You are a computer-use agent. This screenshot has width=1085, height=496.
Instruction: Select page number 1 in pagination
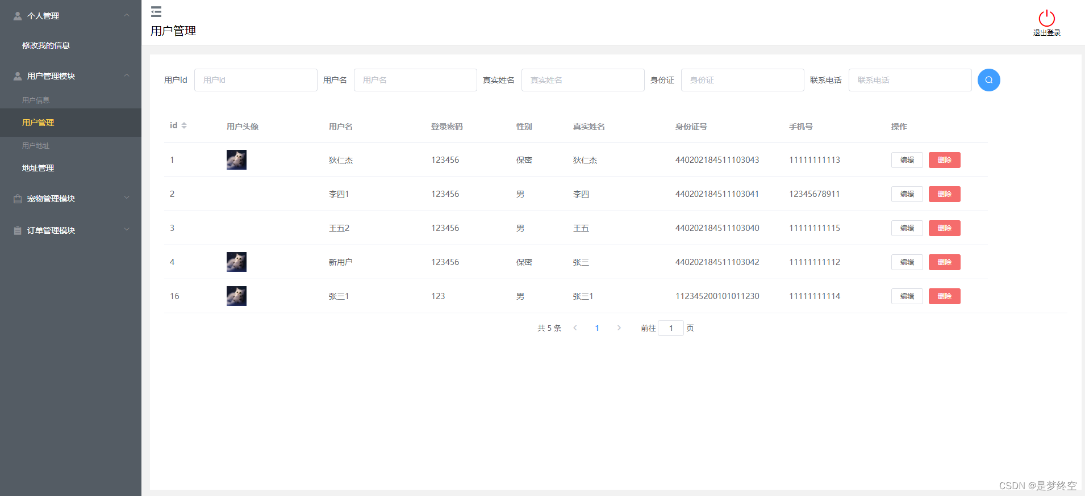click(x=597, y=328)
